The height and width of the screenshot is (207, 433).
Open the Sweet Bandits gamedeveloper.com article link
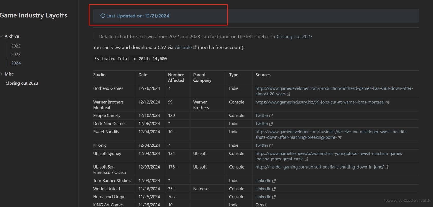point(331,134)
